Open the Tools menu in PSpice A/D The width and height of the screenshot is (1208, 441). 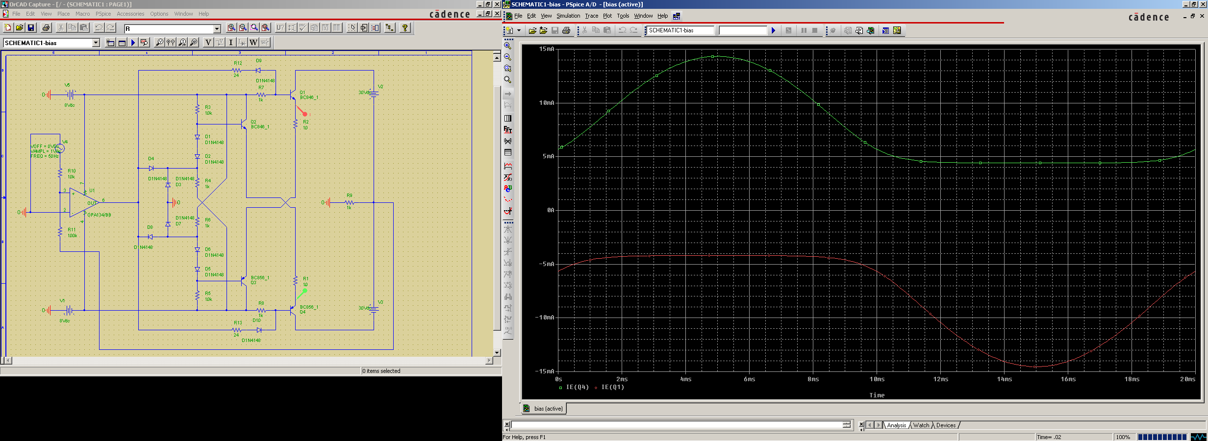623,16
